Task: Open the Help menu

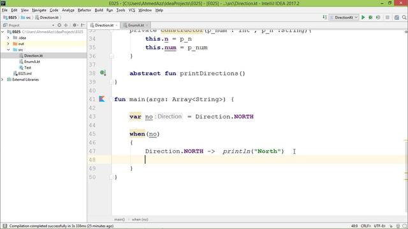Action: (x=159, y=10)
